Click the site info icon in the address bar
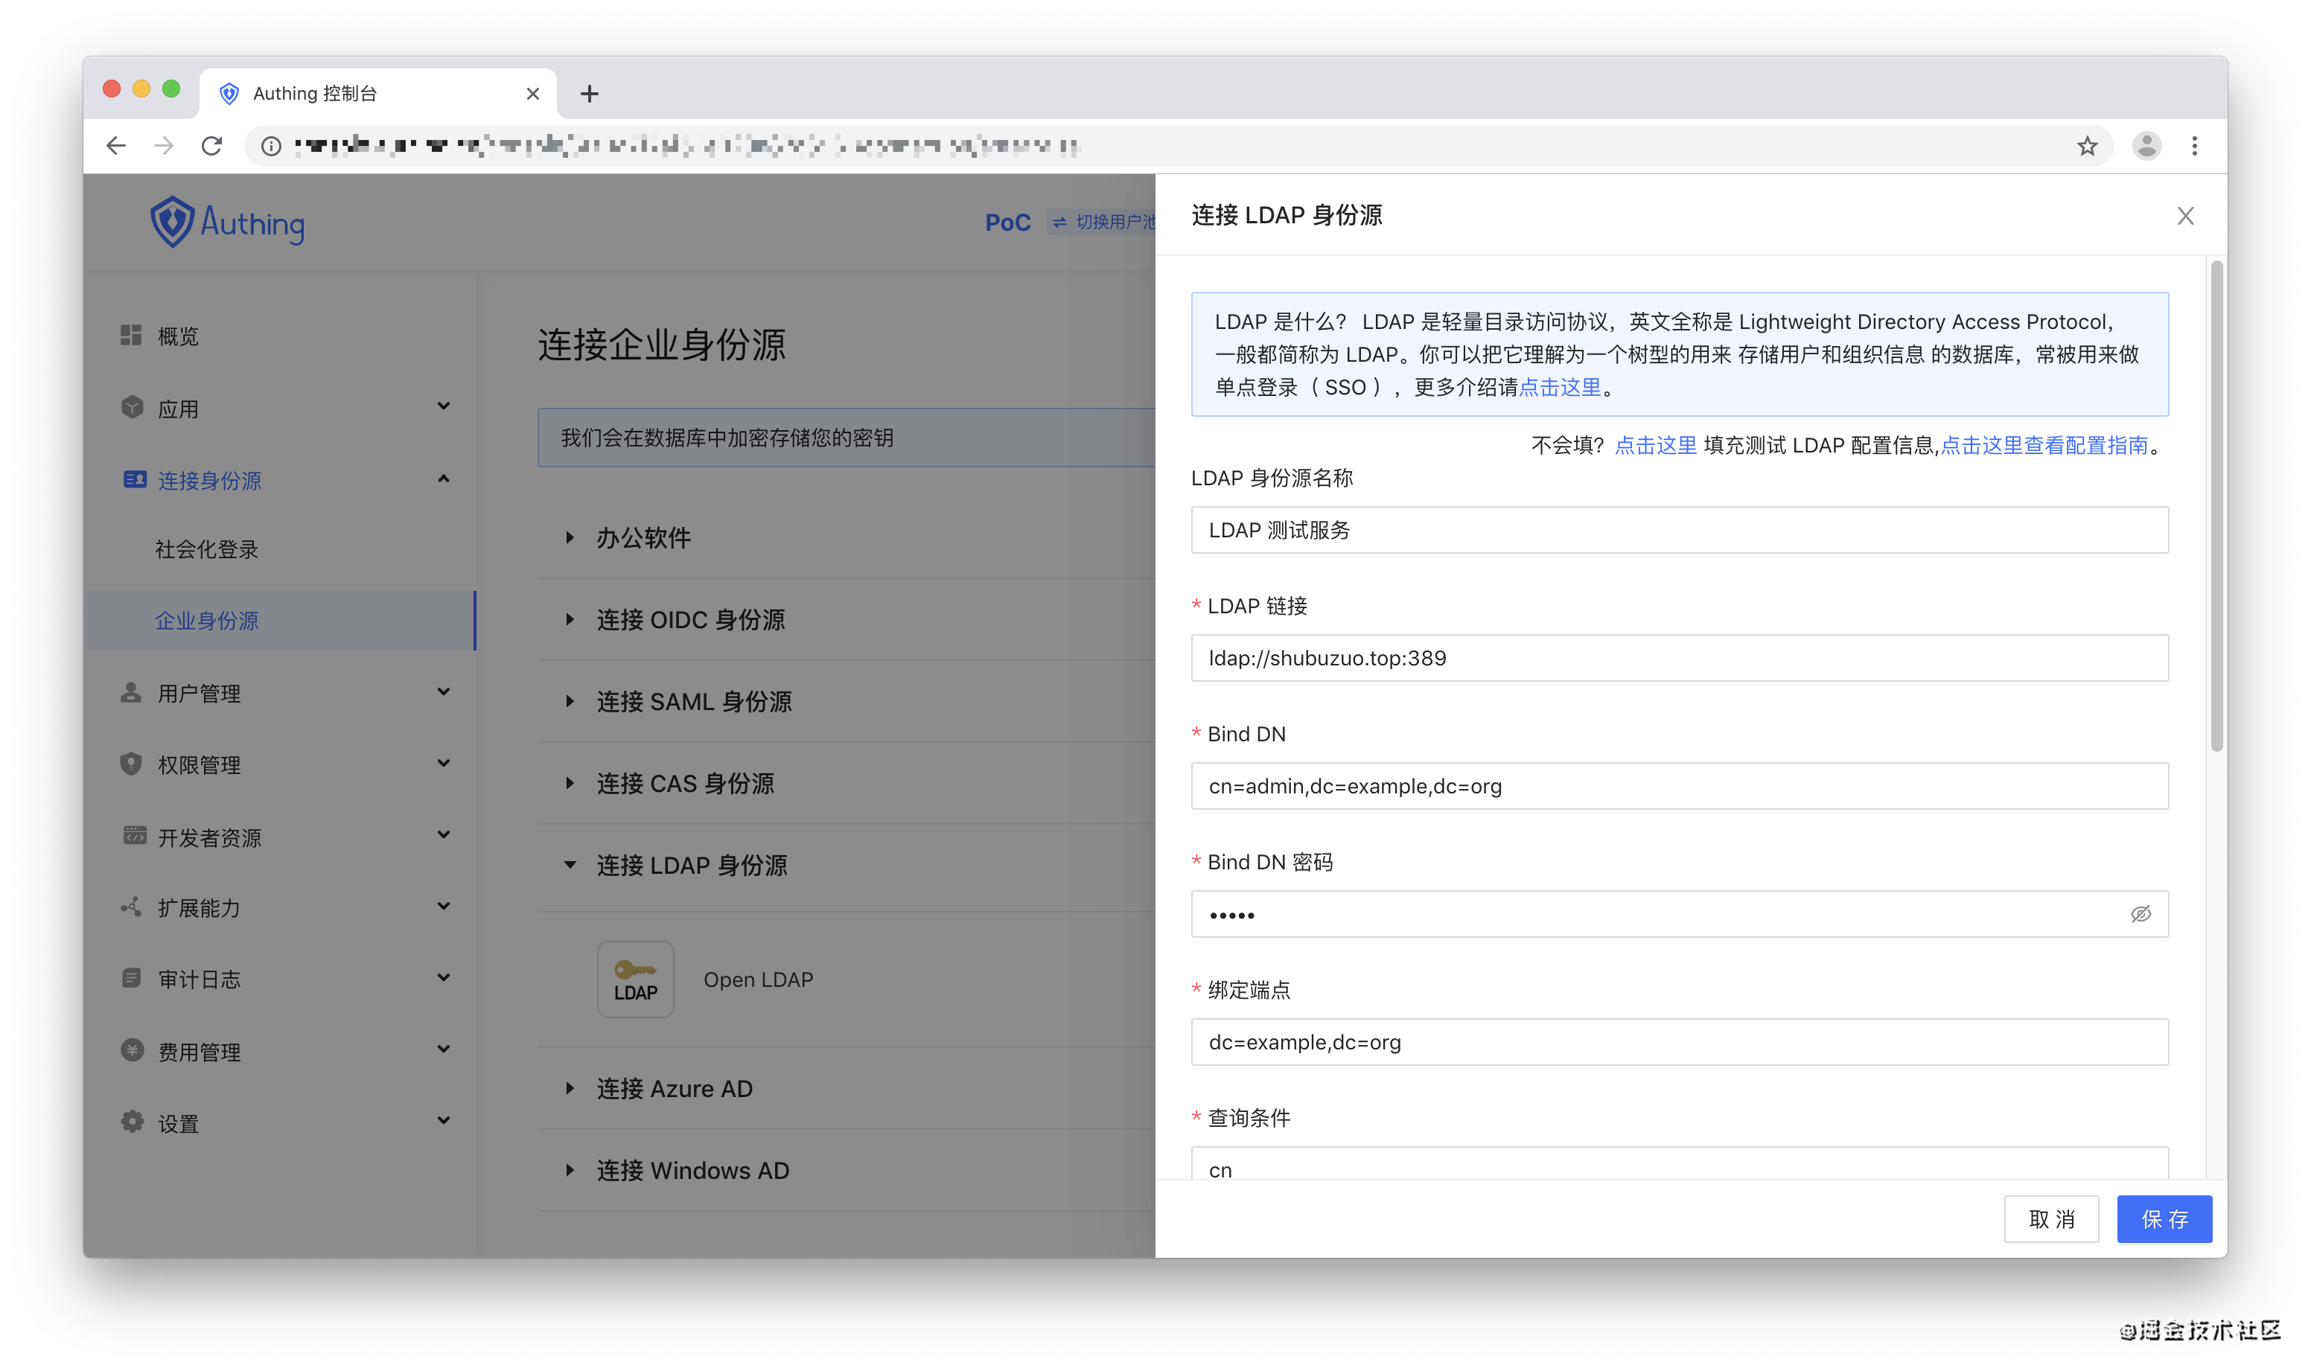Screen dimensions: 2311x1368 point(271,146)
